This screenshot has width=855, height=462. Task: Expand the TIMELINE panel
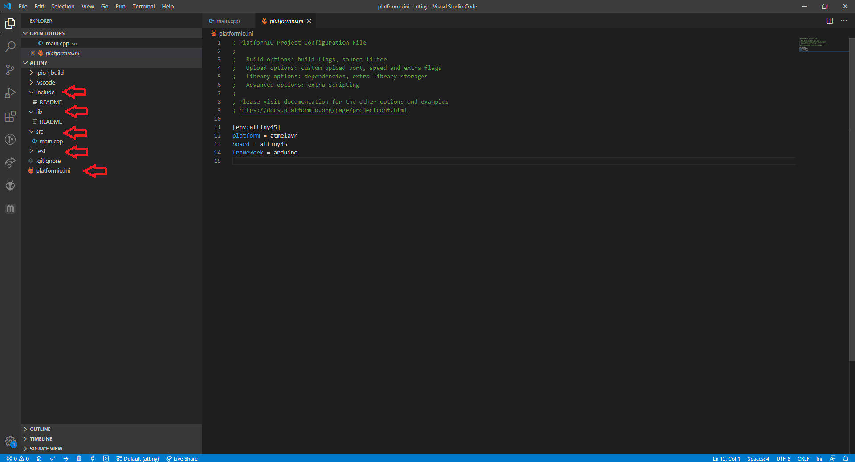111,439
